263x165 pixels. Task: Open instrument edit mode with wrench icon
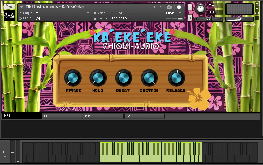9,6
